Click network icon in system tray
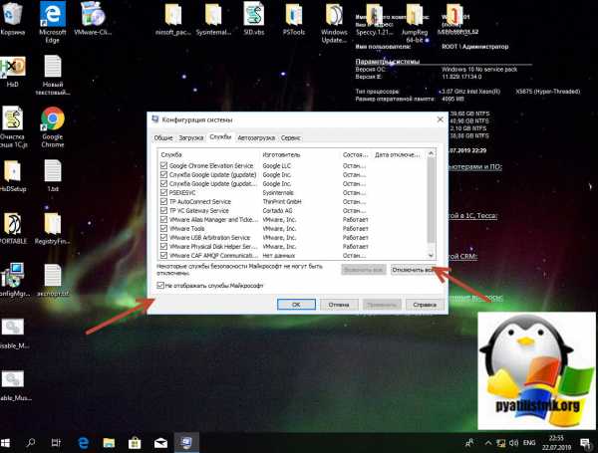 (x=500, y=443)
